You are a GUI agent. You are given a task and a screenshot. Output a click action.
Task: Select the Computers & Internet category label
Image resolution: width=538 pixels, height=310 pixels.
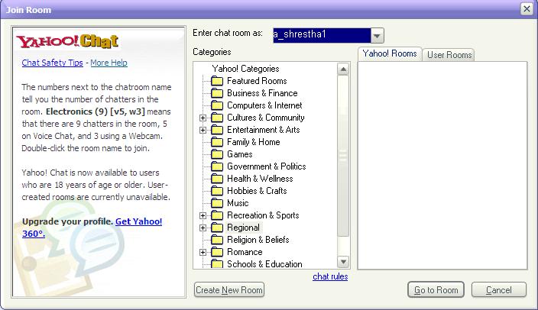264,105
